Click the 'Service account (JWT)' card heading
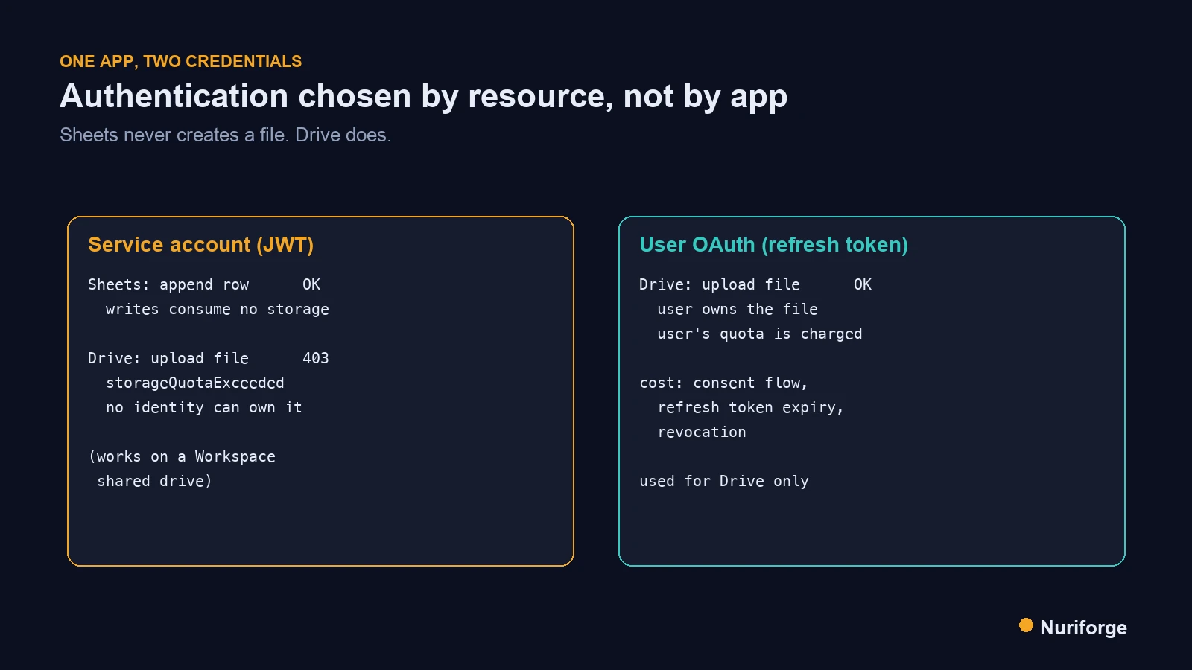This screenshot has height=670, width=1192. [200, 245]
